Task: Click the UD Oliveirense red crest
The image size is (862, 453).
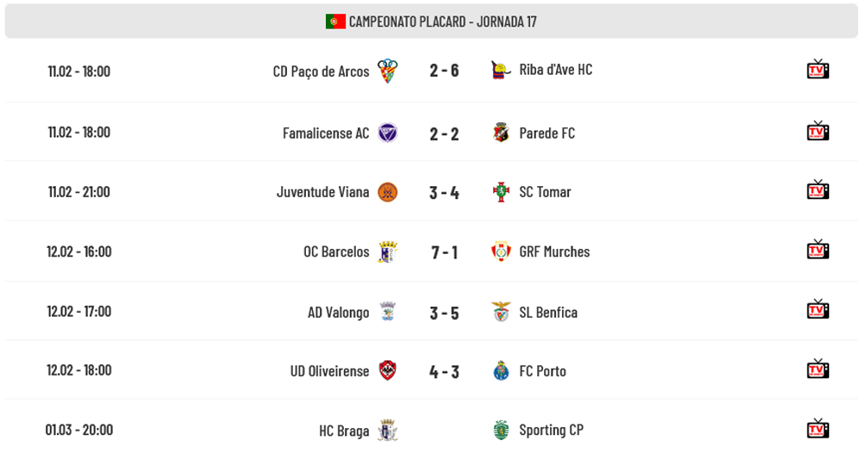Action: (x=388, y=371)
